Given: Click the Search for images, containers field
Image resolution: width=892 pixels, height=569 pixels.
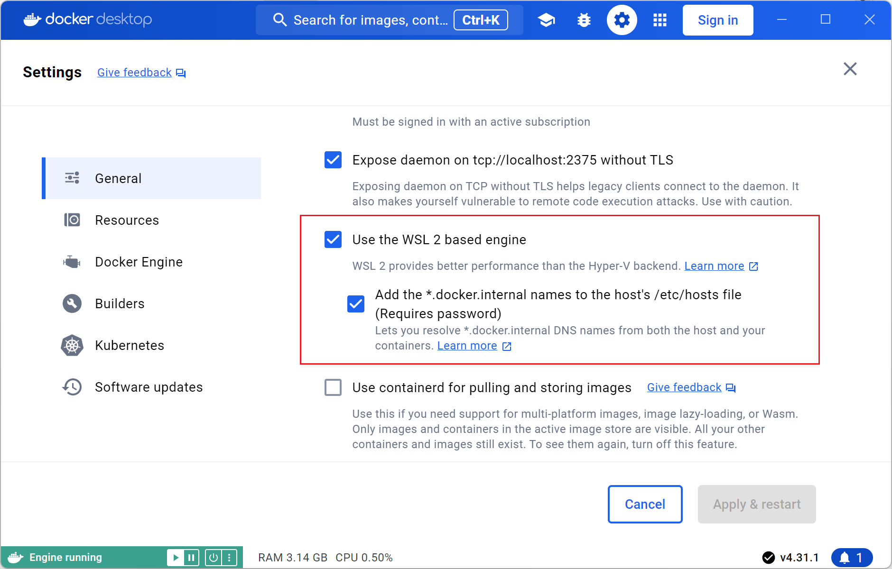Looking at the screenshot, I should [x=389, y=20].
